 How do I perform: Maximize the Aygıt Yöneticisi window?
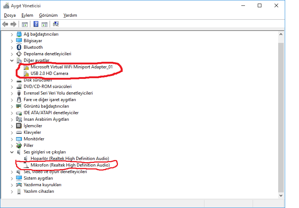pyautogui.click(x=260, y=6)
